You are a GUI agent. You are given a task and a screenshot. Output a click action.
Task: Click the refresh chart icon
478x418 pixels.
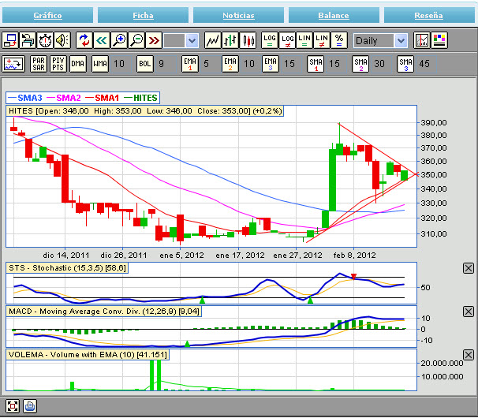tap(84, 40)
